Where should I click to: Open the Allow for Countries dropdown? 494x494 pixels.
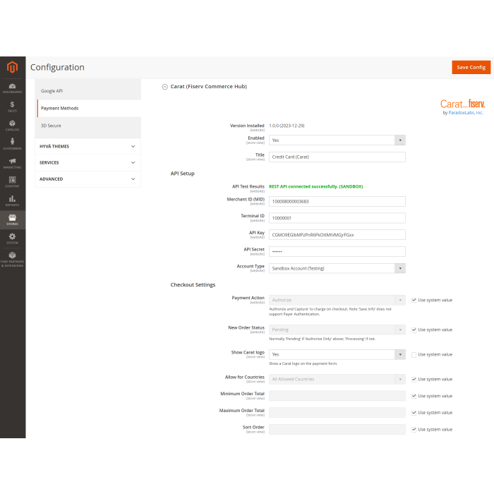[337, 379]
